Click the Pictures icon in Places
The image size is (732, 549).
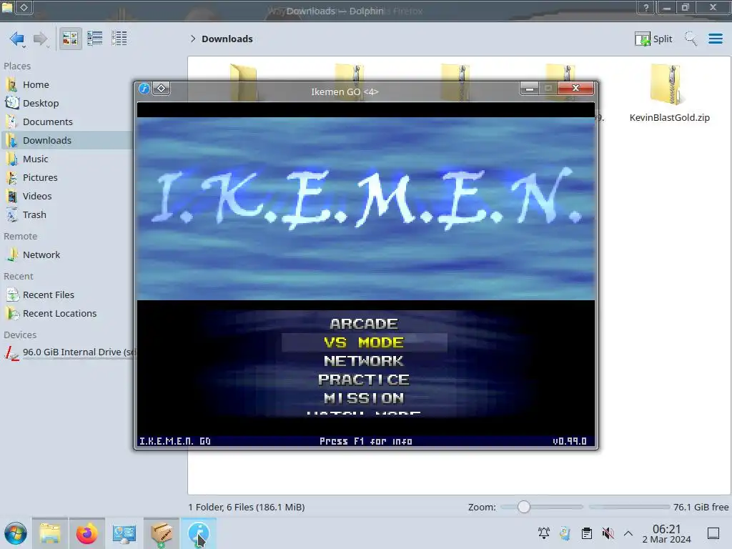tap(12, 178)
